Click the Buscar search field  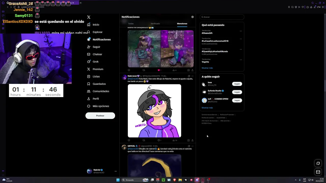222,17
